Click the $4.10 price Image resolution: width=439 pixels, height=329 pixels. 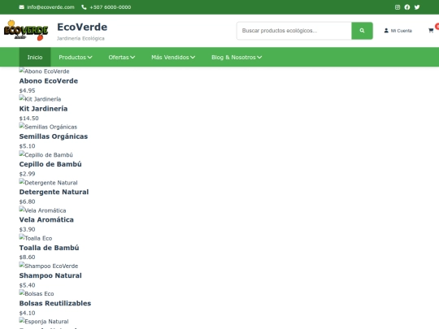(x=27, y=313)
